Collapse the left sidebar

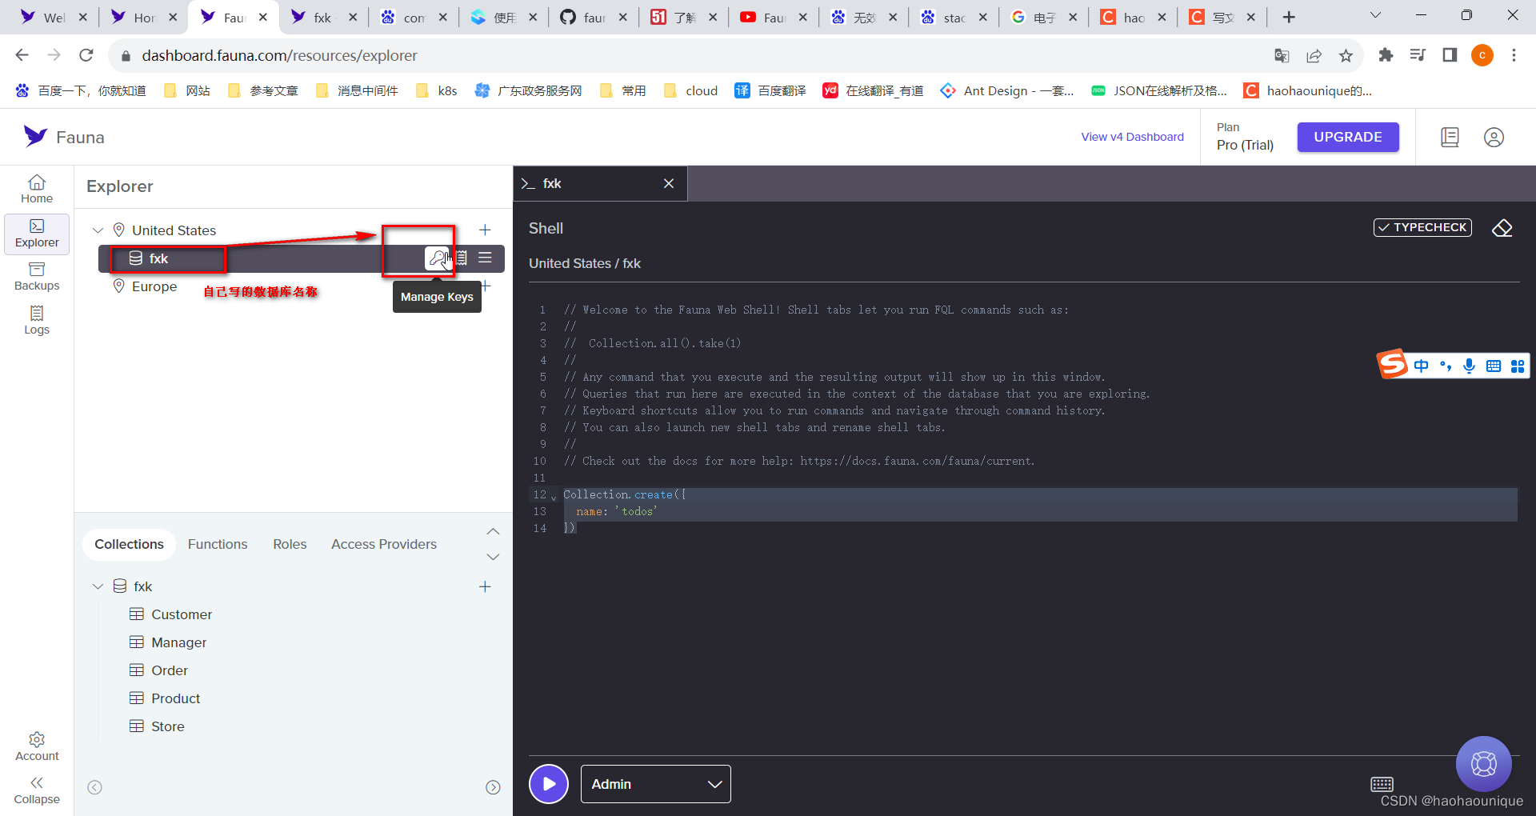37,790
